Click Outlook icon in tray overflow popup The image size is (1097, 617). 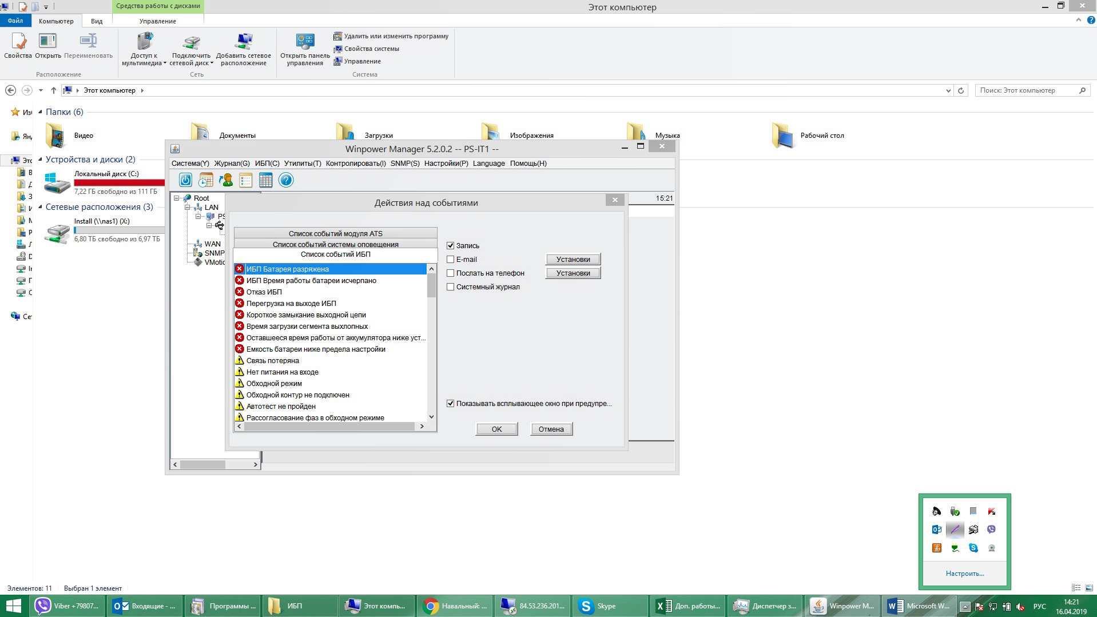[936, 530]
